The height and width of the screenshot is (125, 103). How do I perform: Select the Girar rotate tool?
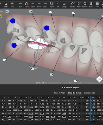coord(6,5)
